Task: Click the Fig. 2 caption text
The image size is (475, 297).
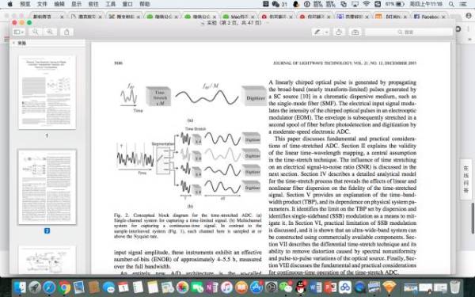Action: [x=188, y=226]
